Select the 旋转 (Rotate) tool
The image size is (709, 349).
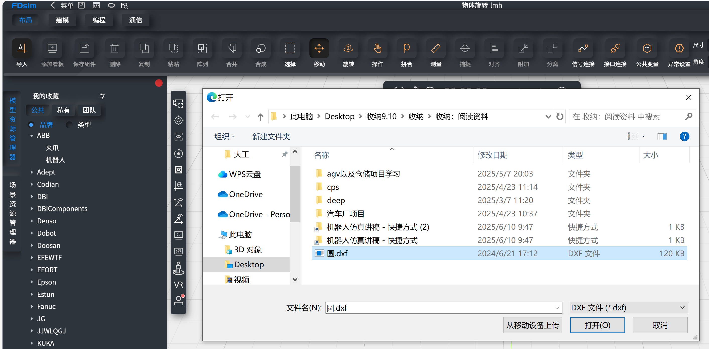[348, 48]
